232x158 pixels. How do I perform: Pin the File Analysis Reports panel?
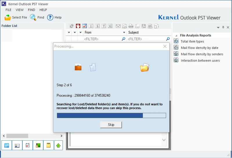coord(223,27)
